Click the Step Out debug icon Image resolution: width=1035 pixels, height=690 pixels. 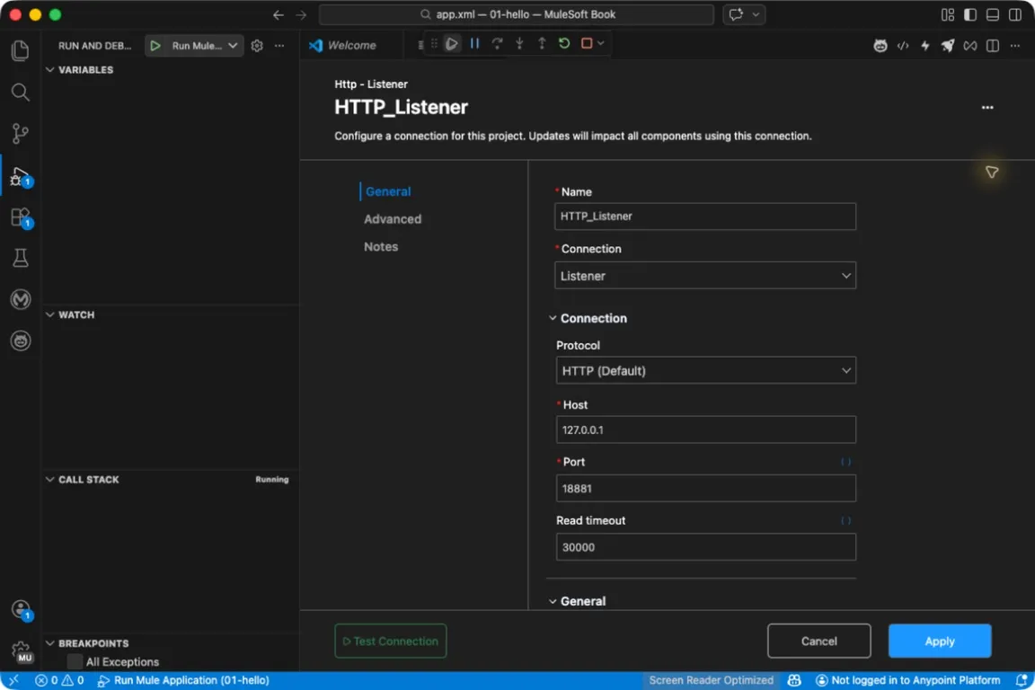pyautogui.click(x=542, y=44)
